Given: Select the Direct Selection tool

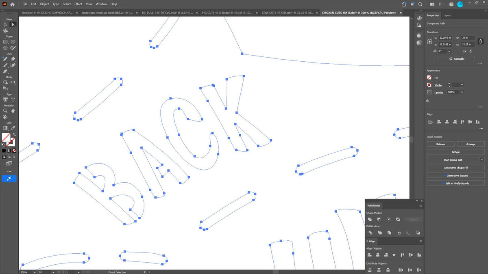Looking at the screenshot, I should click(13, 24).
